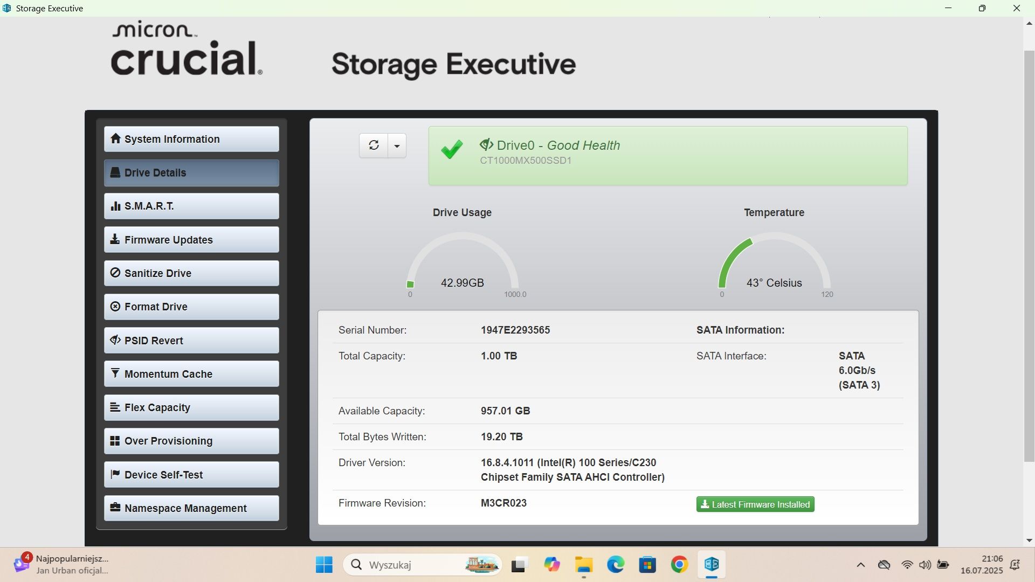Click firmware revision M3CR023
Image resolution: width=1035 pixels, height=582 pixels.
[503, 503]
